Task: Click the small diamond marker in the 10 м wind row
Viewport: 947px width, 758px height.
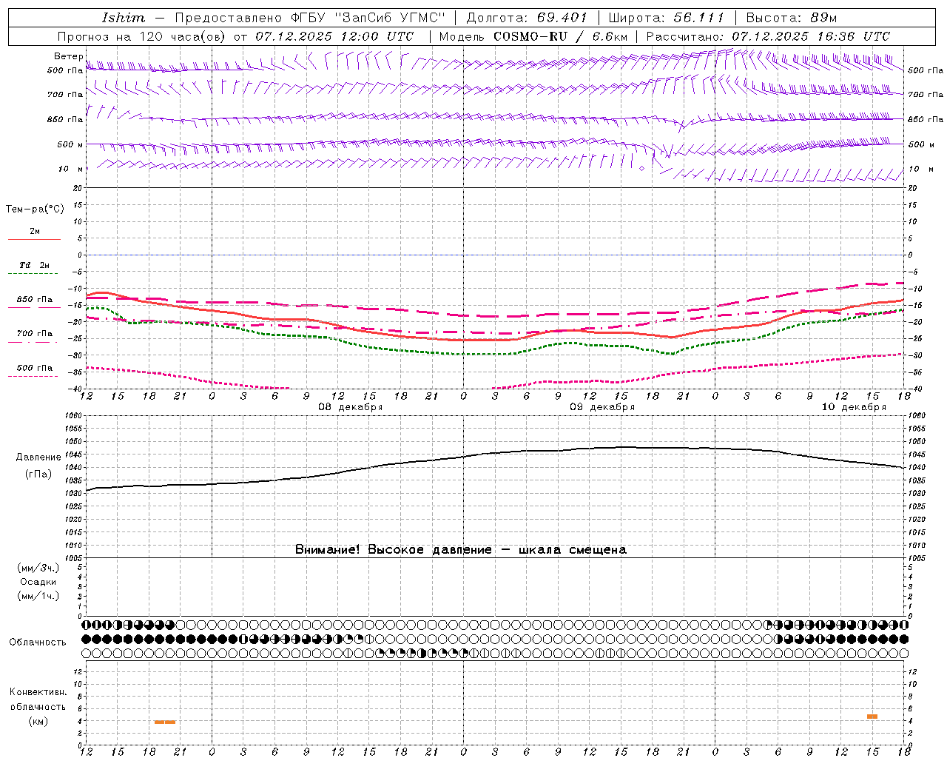Action: click(641, 169)
